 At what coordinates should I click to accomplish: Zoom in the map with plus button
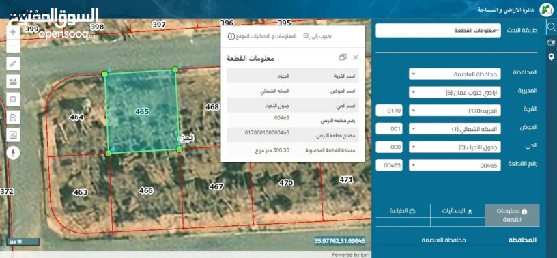(13, 32)
